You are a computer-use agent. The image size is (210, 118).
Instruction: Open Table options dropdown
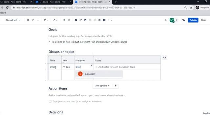tap(102, 86)
